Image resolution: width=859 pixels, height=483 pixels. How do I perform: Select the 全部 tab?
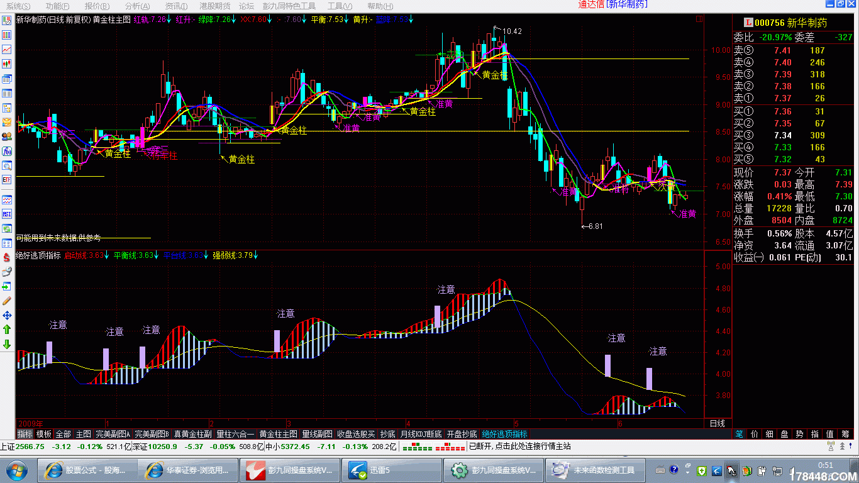(64, 434)
